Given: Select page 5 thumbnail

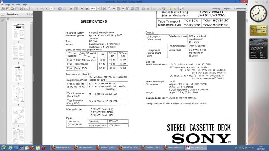Looking at the screenshot, I should 18,115.
